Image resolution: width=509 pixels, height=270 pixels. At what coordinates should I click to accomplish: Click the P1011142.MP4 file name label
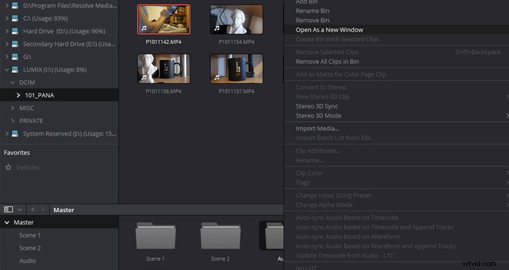[x=164, y=42]
